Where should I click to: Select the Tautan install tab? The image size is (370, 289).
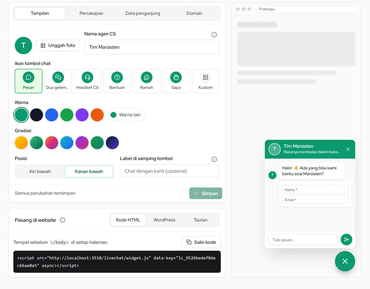(x=201, y=220)
